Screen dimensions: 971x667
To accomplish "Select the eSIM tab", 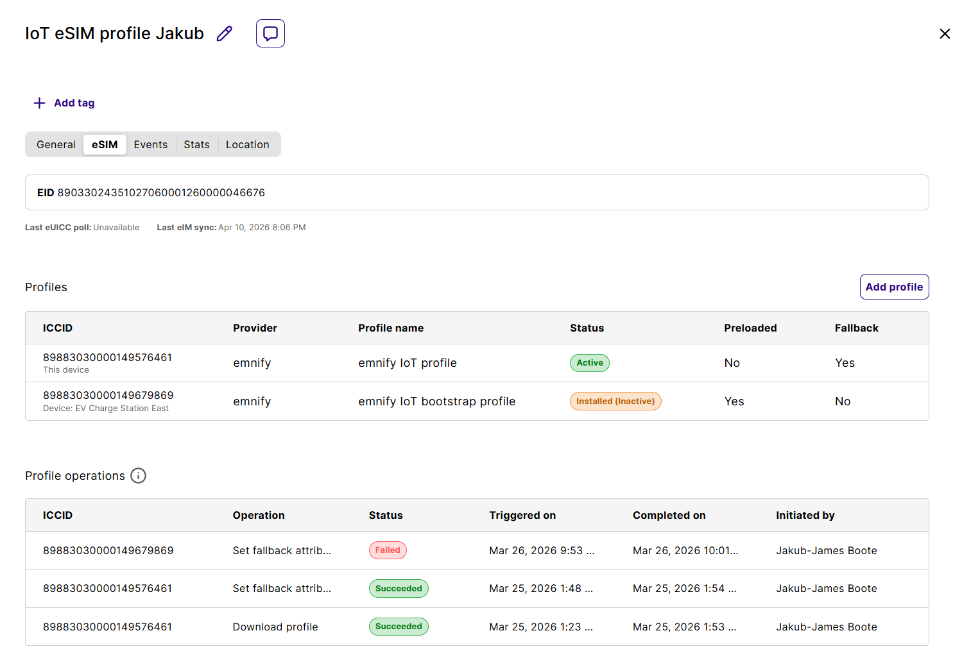I will (x=105, y=144).
